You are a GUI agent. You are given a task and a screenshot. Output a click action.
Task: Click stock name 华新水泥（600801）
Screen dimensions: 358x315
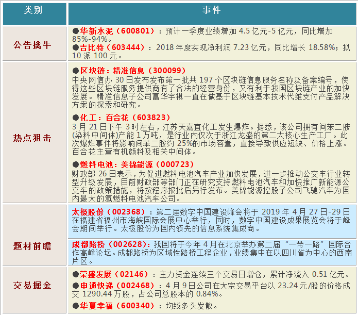(117, 31)
